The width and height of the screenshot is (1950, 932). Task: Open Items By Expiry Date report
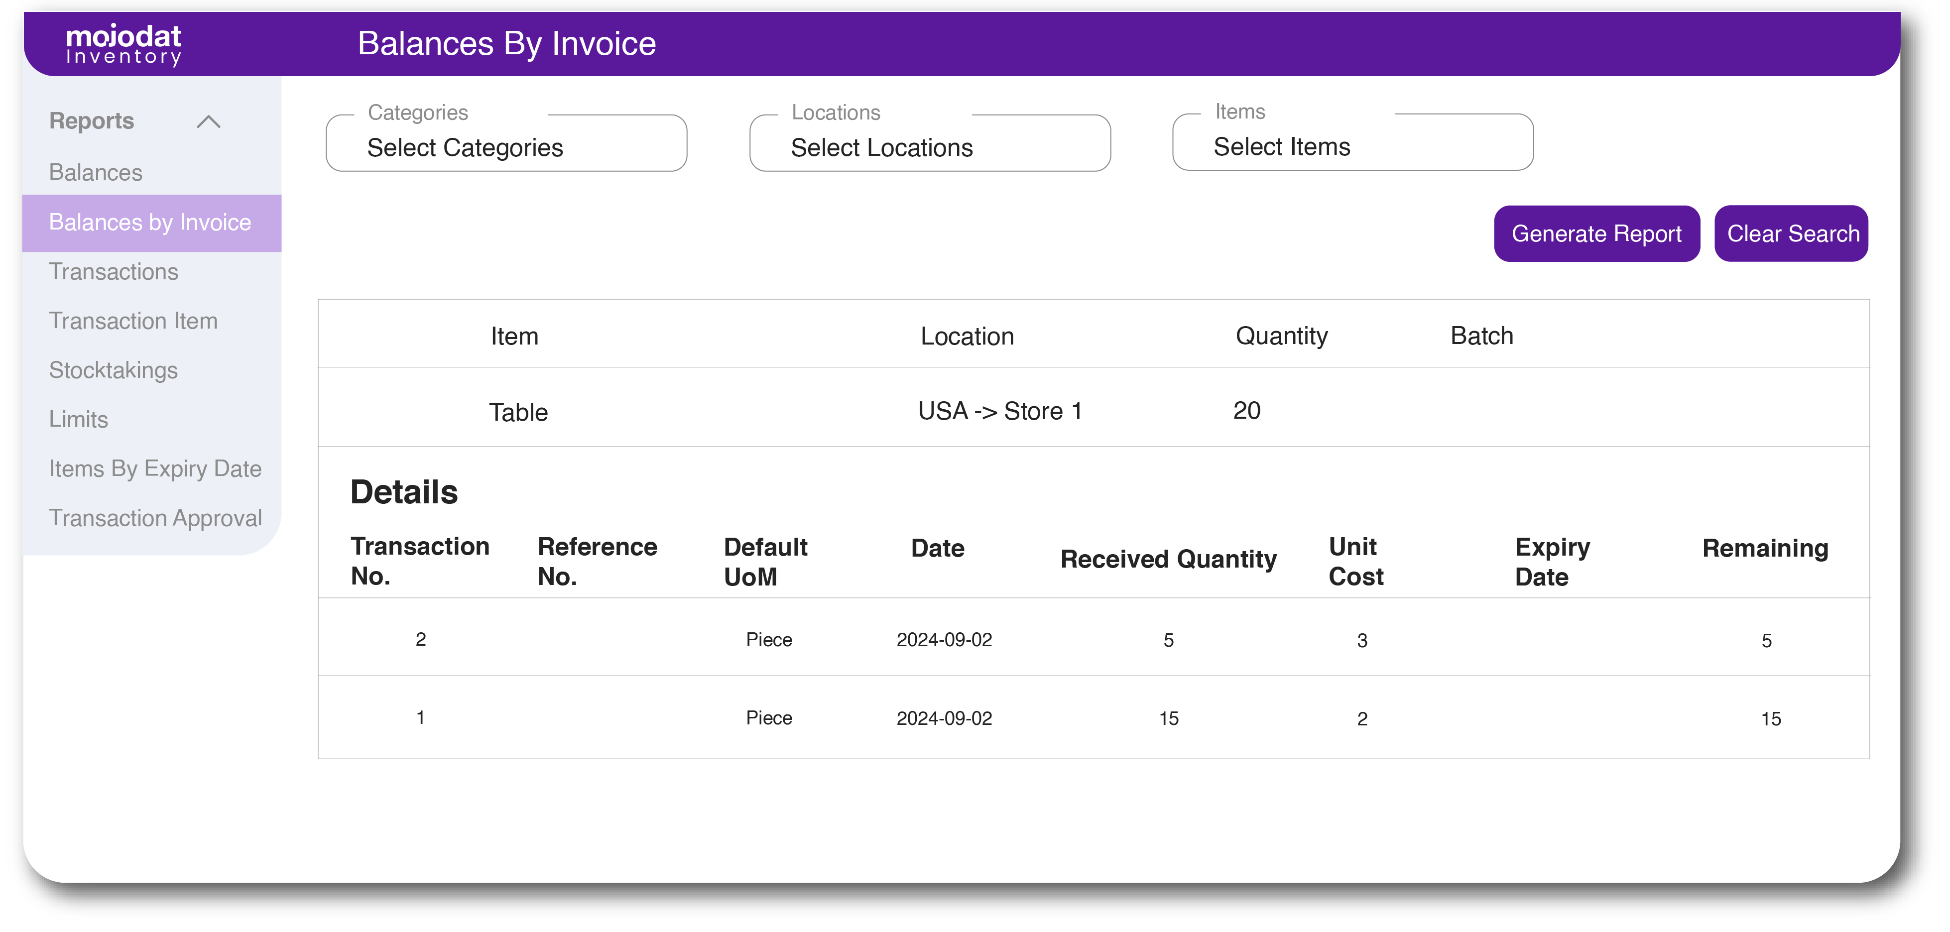(x=155, y=468)
